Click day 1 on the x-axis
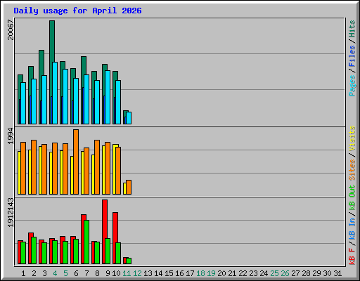Screen dimensions: 360x281 pos(23,273)
